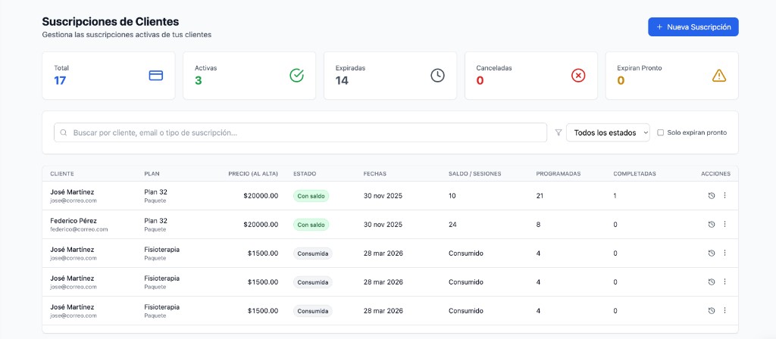
Task: Click the Nueva Suscripción button
Action: pyautogui.click(x=693, y=26)
